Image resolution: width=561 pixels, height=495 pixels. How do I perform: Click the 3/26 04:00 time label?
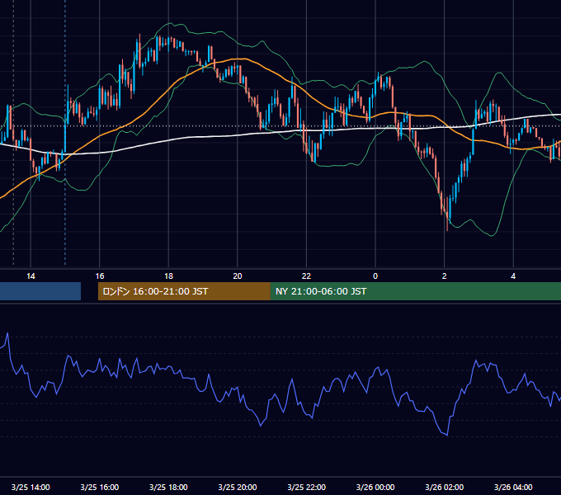pos(513,487)
